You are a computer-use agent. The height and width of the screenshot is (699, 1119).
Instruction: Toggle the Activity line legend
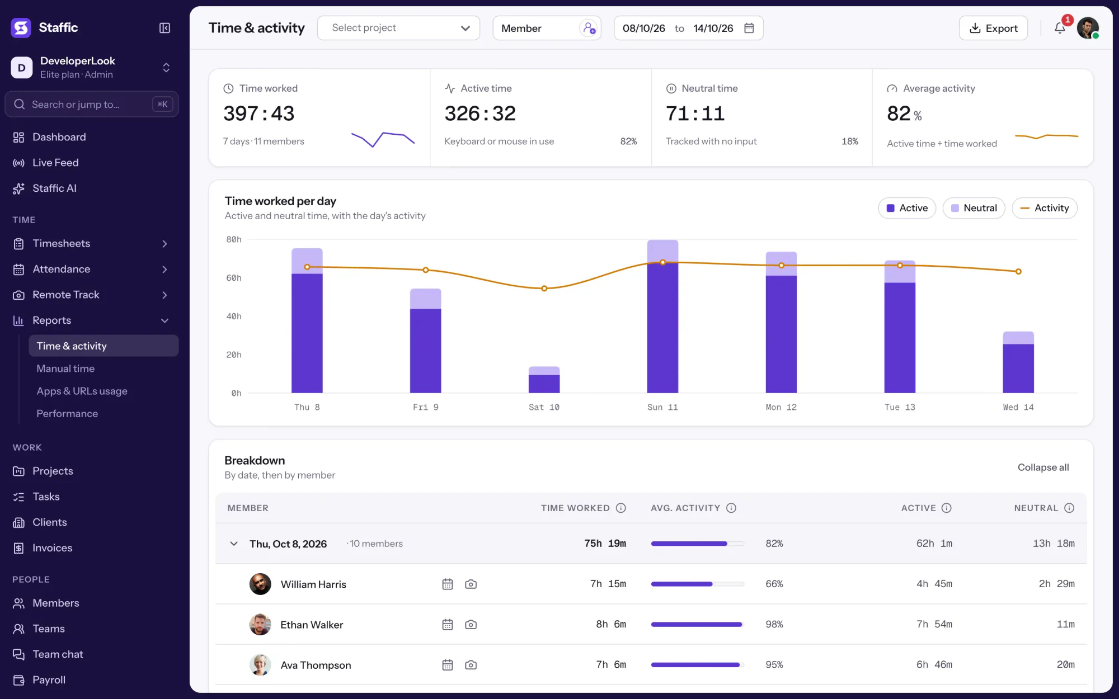click(1044, 208)
